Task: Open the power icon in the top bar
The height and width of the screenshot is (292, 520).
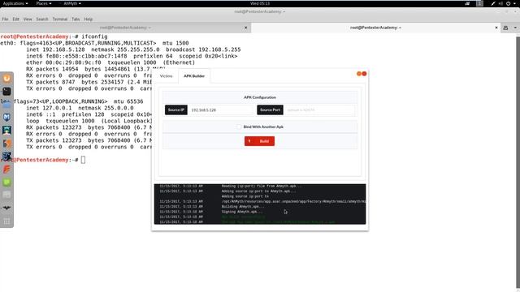Action: [x=508, y=3]
